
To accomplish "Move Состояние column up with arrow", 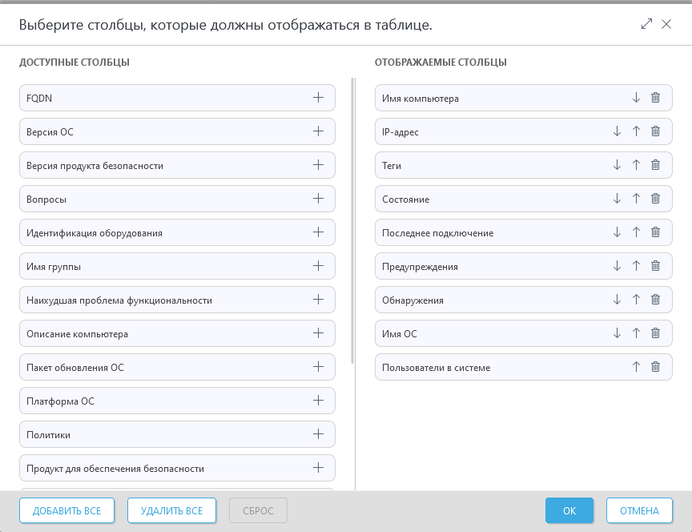I will [636, 199].
